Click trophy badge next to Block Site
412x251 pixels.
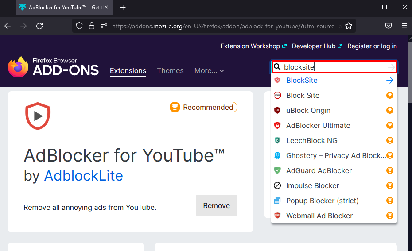pyautogui.click(x=390, y=95)
